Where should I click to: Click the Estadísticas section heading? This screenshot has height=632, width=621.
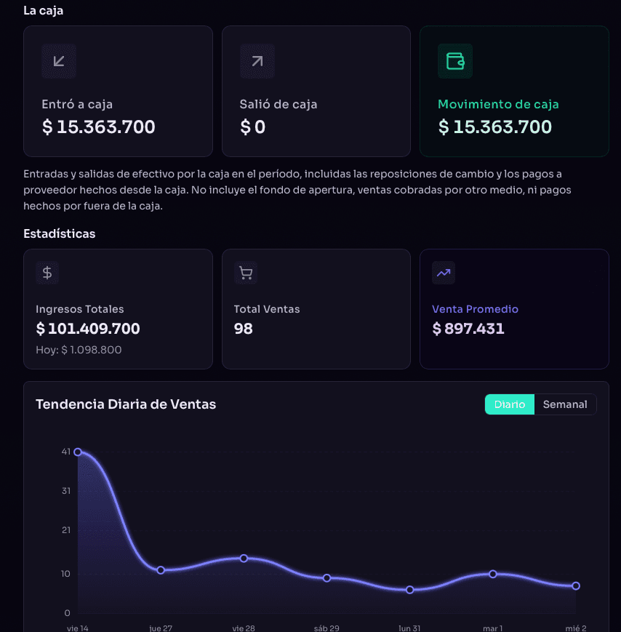click(59, 233)
